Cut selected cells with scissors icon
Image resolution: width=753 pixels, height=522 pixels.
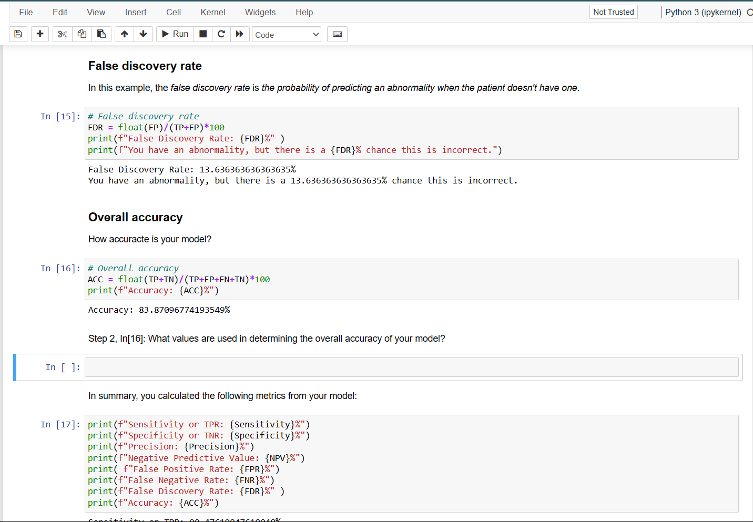(63, 34)
